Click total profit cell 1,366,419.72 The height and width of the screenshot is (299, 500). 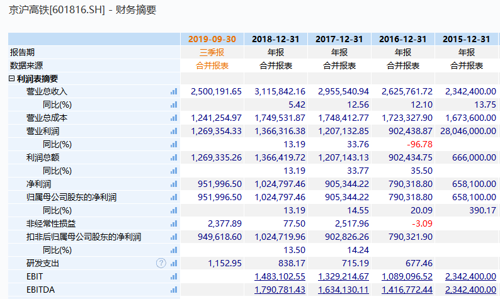tap(280, 158)
